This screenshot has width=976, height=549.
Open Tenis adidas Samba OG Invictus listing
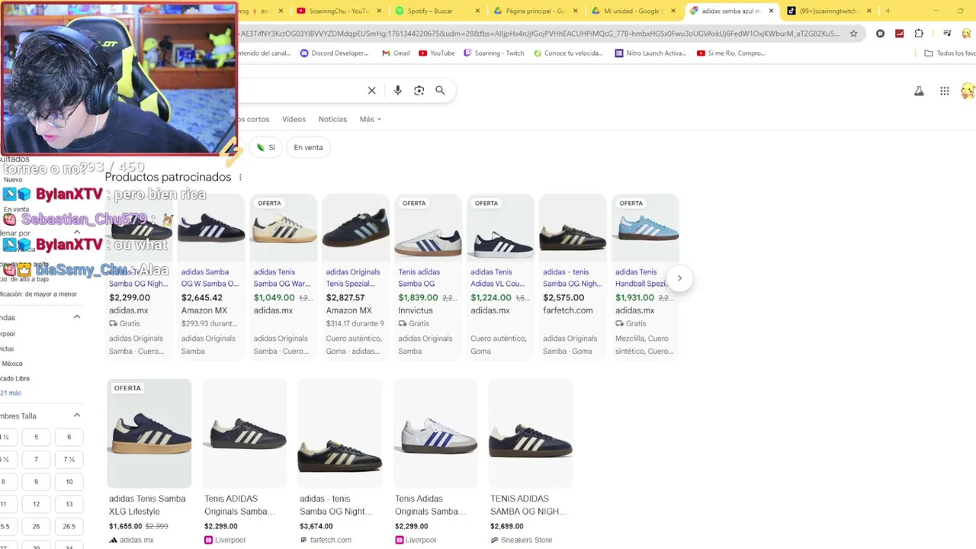click(428, 276)
